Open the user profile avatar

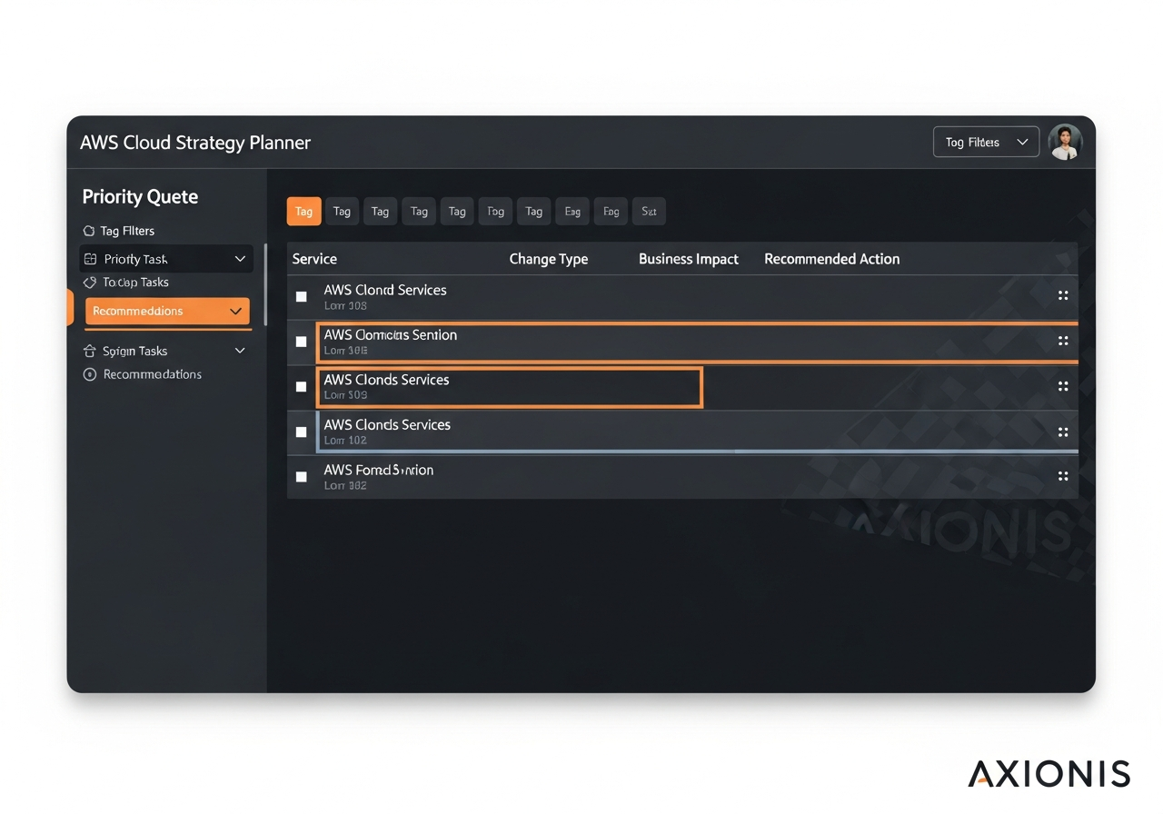pos(1065,142)
